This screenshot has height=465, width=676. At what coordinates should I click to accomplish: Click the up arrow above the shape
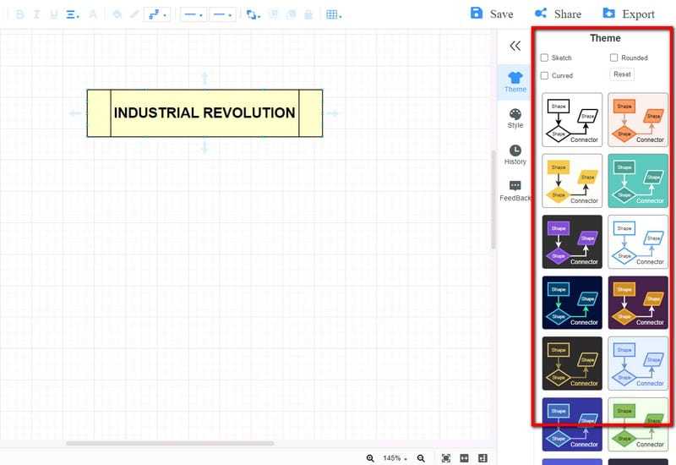(204, 78)
